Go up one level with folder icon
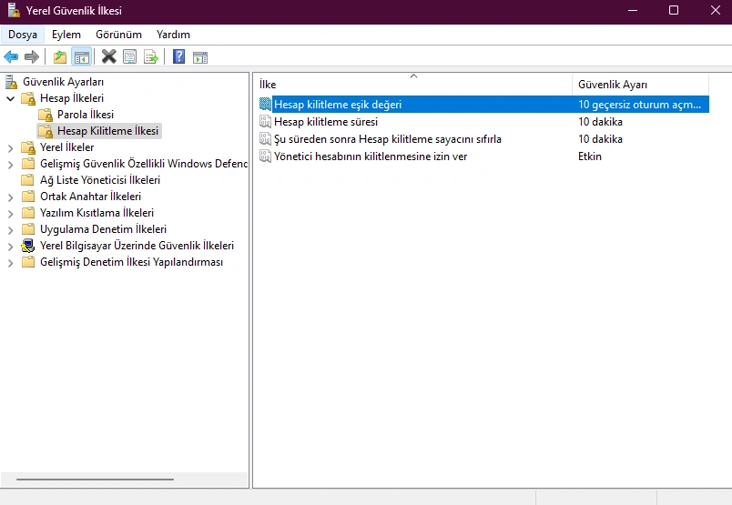 pyautogui.click(x=60, y=57)
